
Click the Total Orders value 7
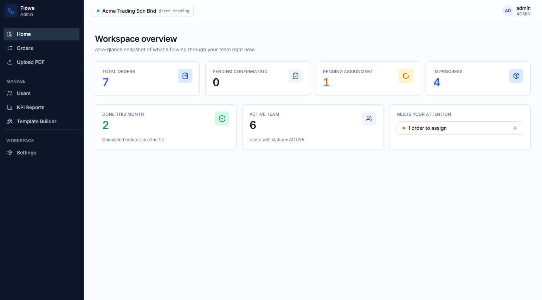(105, 82)
